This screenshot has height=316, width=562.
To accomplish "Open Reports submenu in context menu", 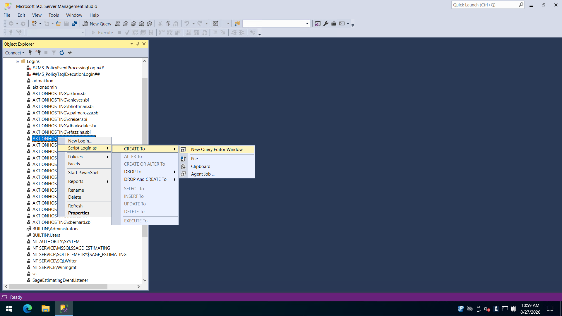I will (85, 181).
